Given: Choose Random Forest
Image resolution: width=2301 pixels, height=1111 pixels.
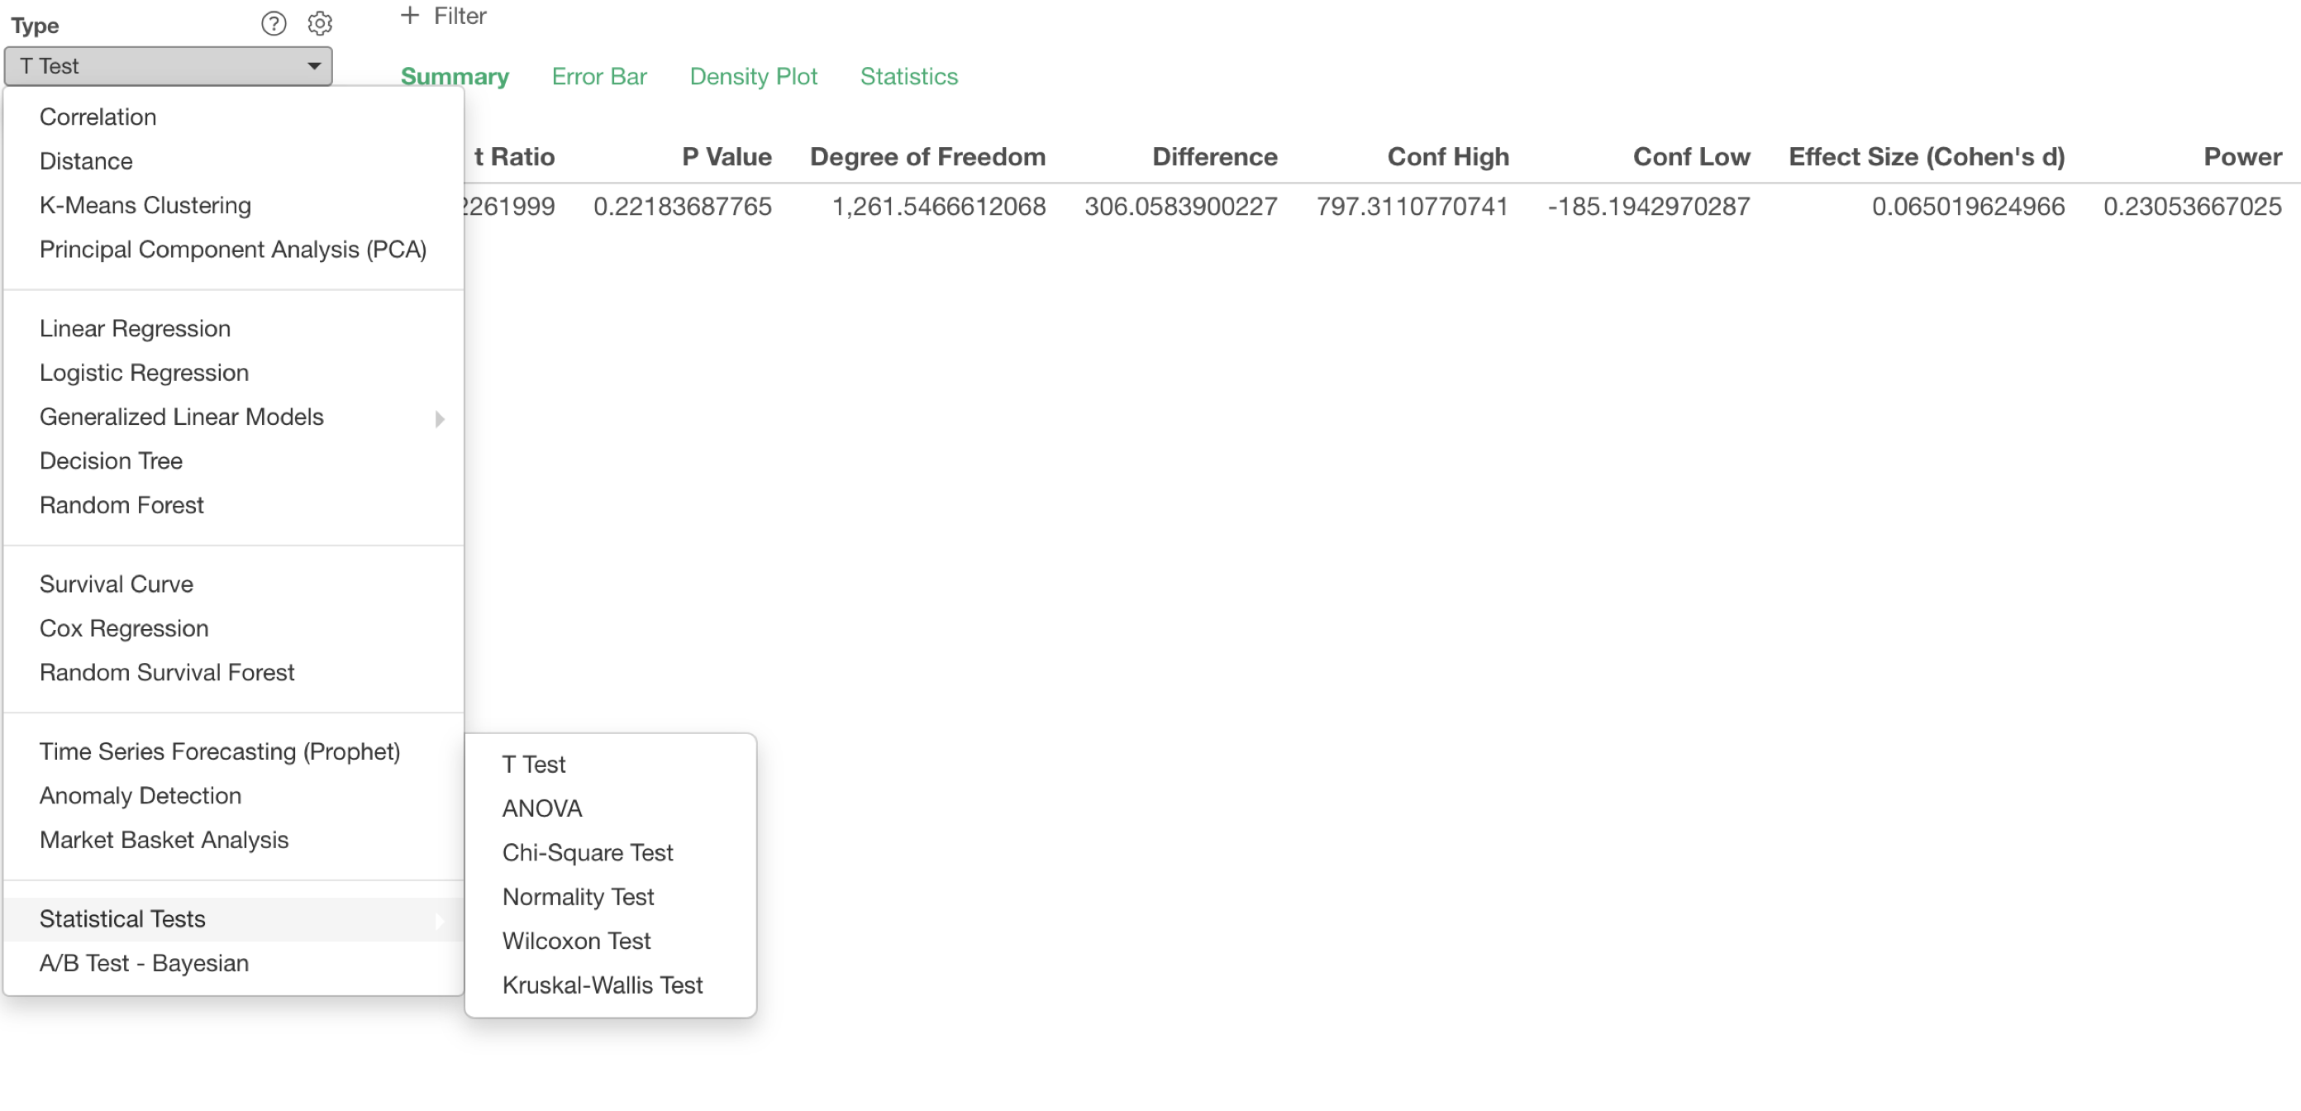Looking at the screenshot, I should click(x=234, y=505).
